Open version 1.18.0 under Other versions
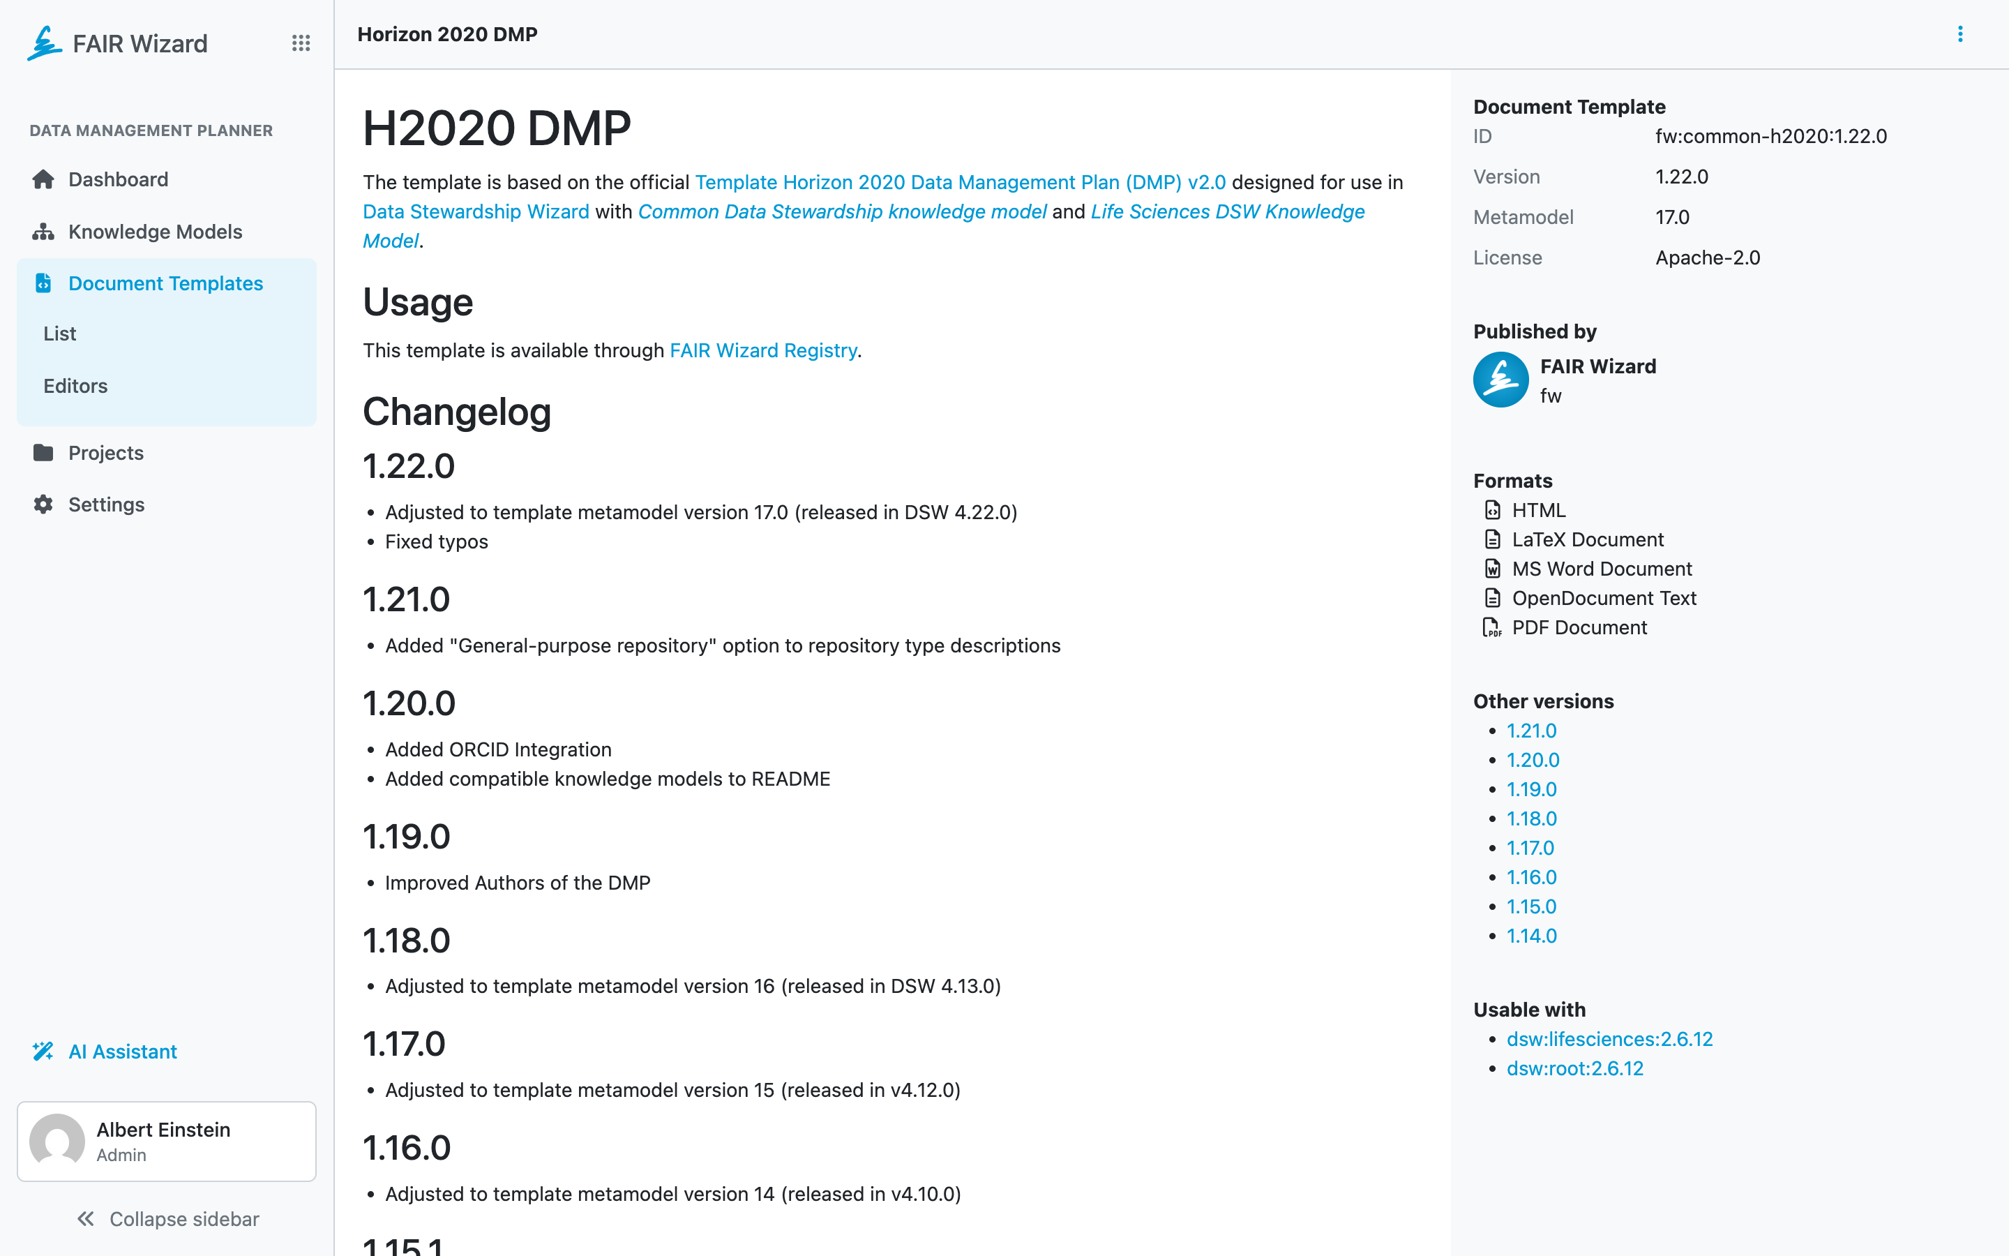2009x1256 pixels. click(1532, 818)
